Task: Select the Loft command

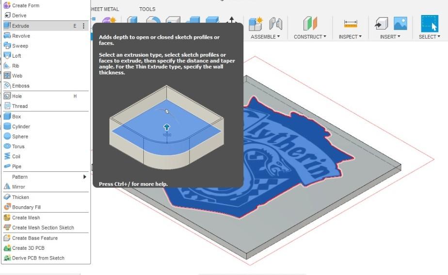Action: 46,56
